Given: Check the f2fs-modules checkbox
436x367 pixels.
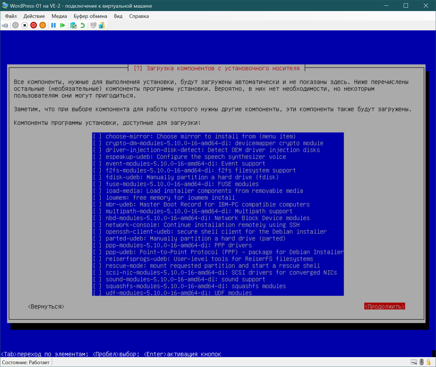Looking at the screenshot, I should (x=97, y=170).
